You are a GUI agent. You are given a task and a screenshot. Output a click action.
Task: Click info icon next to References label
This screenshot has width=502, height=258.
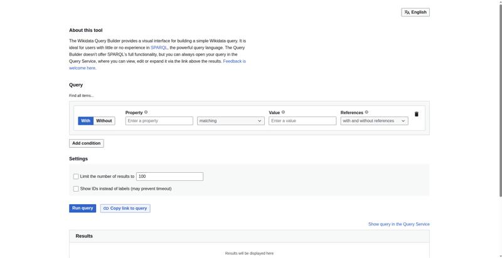(366, 113)
